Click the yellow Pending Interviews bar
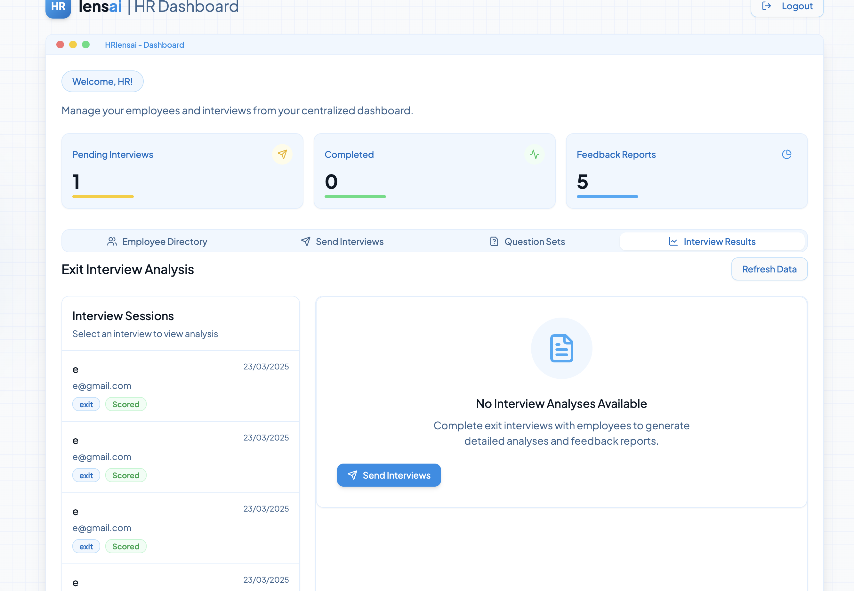 coord(103,197)
